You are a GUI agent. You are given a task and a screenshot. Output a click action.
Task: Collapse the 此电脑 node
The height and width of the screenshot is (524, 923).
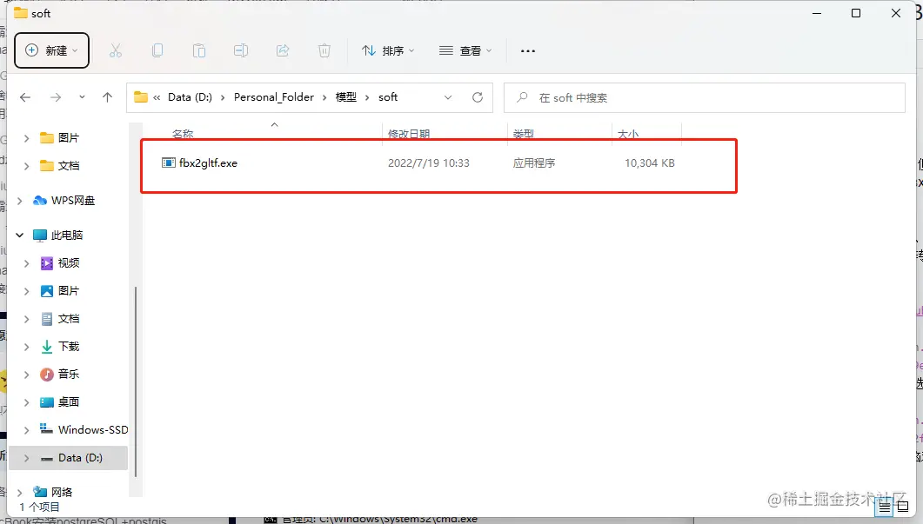[20, 235]
